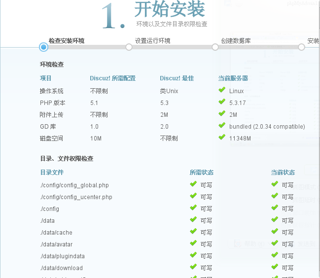Click the bundled (2.0.34 compatible) value
320x278 pixels.
click(267, 127)
